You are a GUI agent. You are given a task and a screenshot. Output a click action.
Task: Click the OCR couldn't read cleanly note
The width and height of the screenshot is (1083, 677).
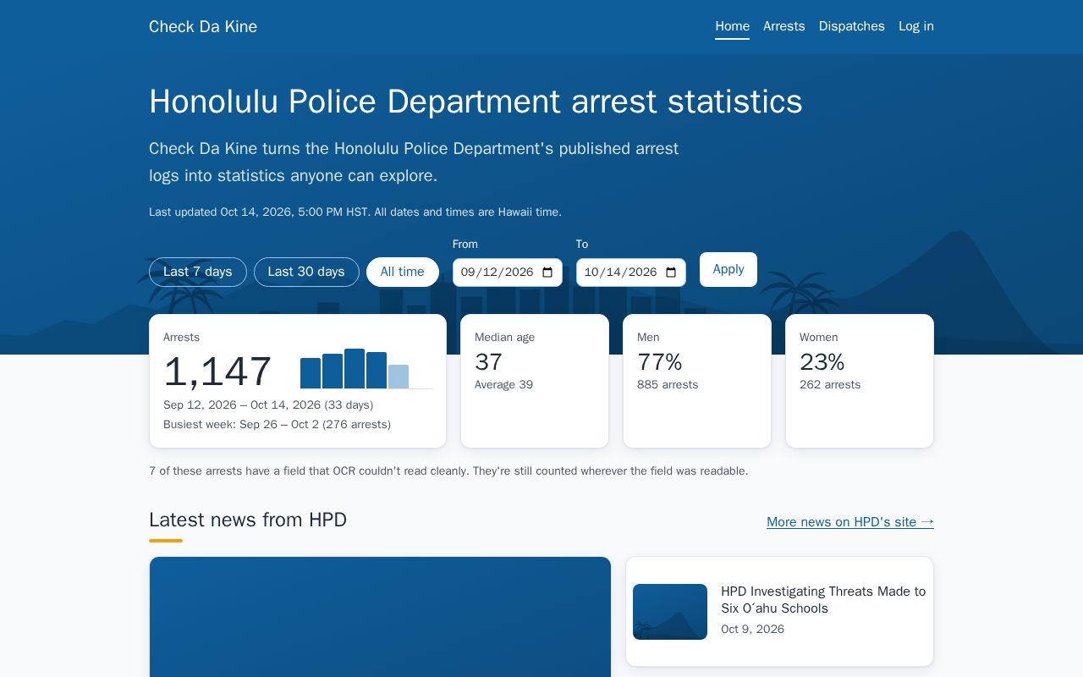[x=448, y=471]
